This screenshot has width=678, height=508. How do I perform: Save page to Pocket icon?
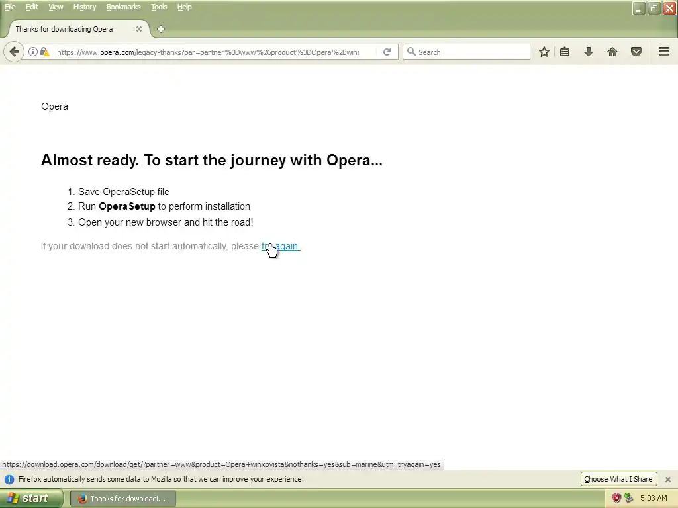point(636,52)
